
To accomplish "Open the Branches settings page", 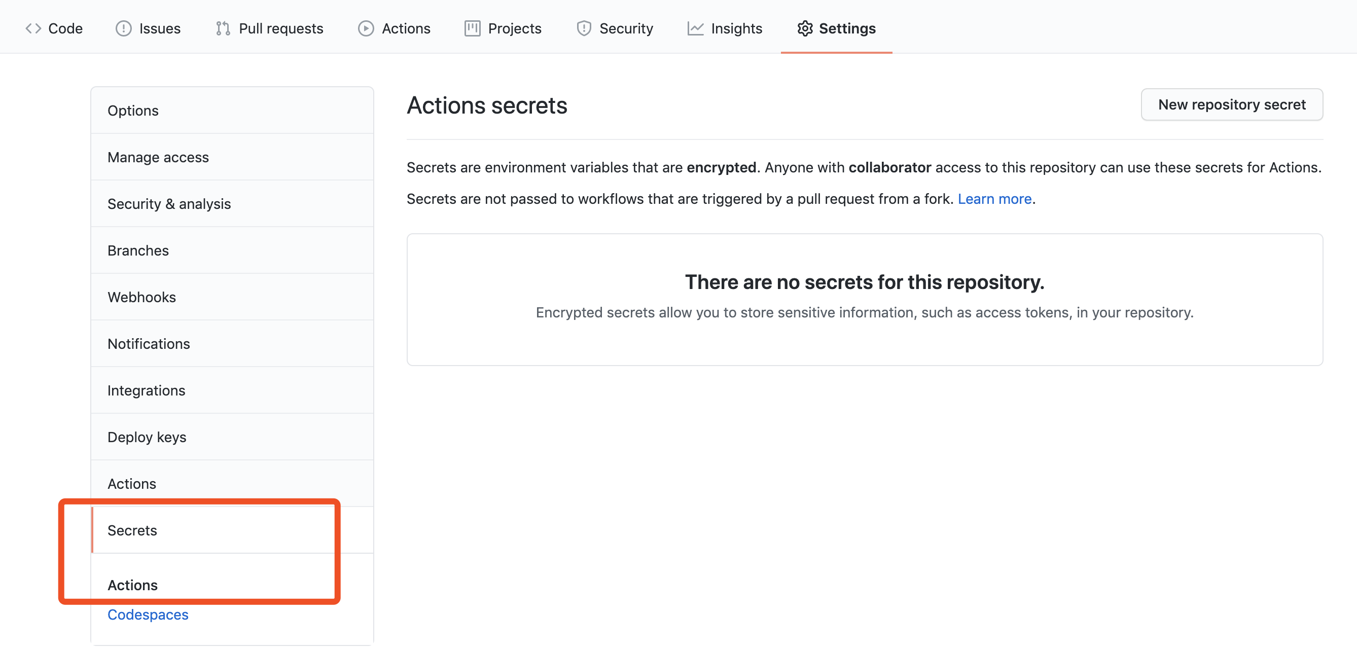I will click(138, 250).
